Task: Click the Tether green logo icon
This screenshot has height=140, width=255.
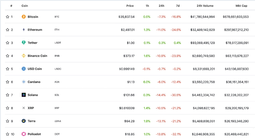Action: 24,43
